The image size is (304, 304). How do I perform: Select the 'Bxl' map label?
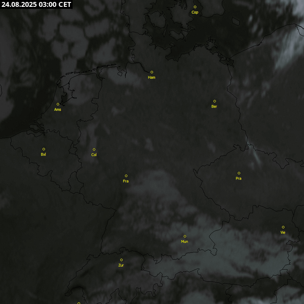44,154
